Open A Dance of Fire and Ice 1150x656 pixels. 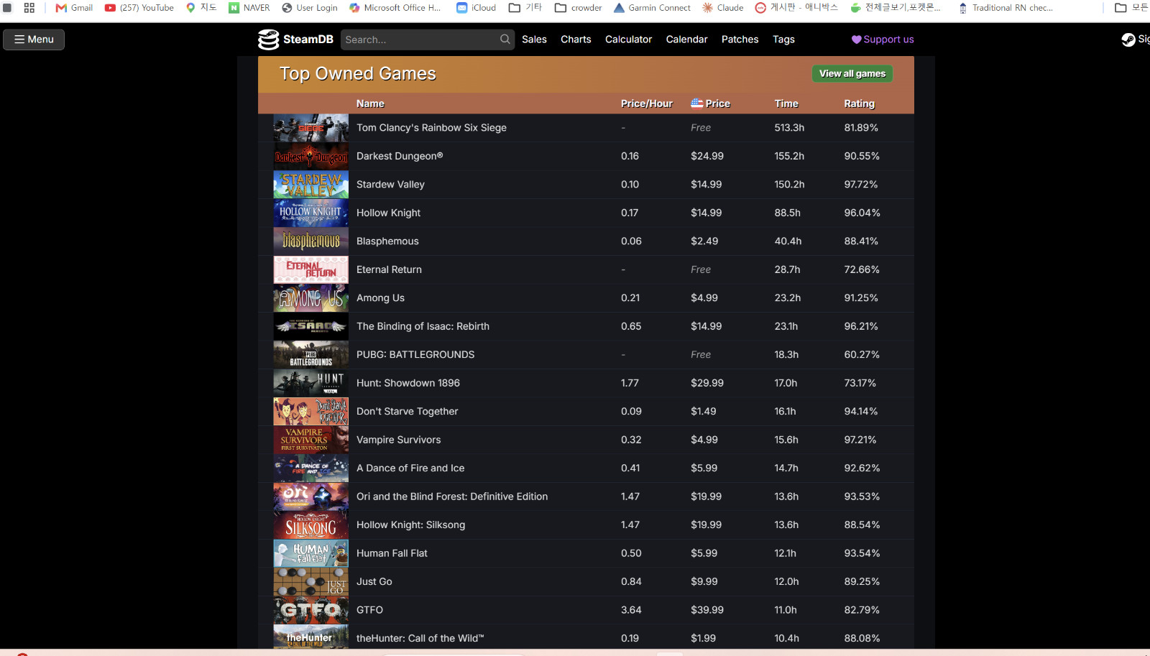(x=410, y=468)
